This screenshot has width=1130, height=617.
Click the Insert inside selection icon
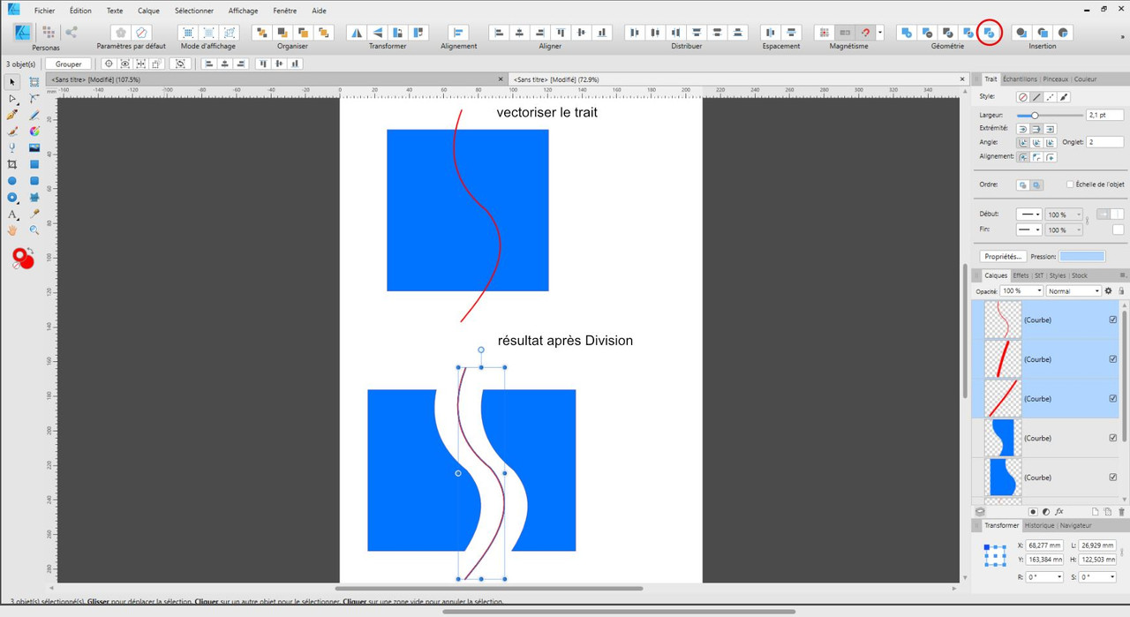tap(1064, 33)
